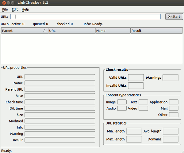The width and height of the screenshot is (184, 153).
Task: Toggle the Parent column sort arrow
Action: (x=45, y=30)
